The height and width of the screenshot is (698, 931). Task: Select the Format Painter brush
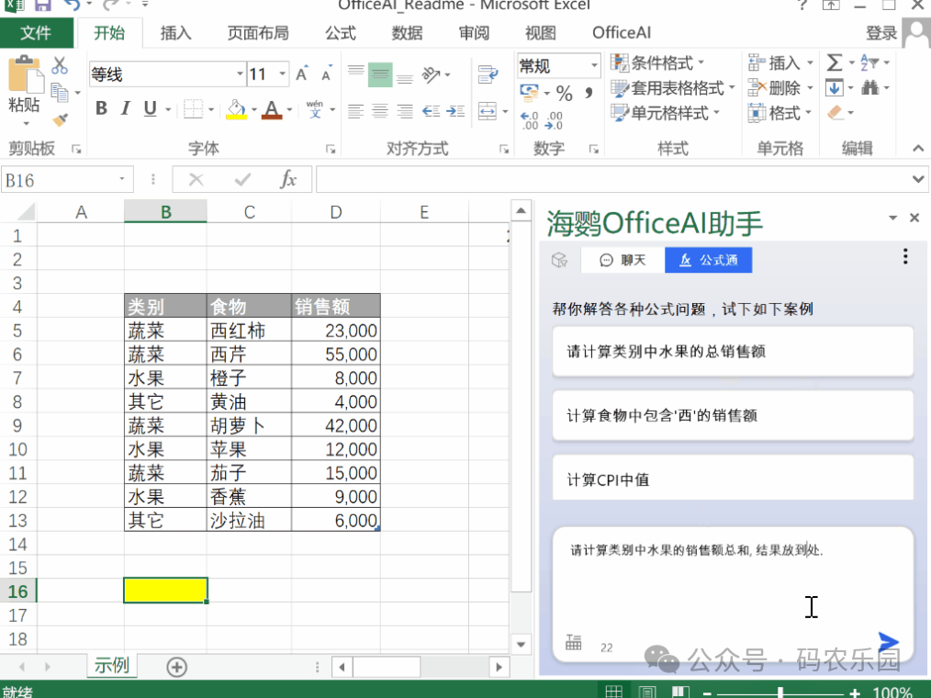(60, 119)
